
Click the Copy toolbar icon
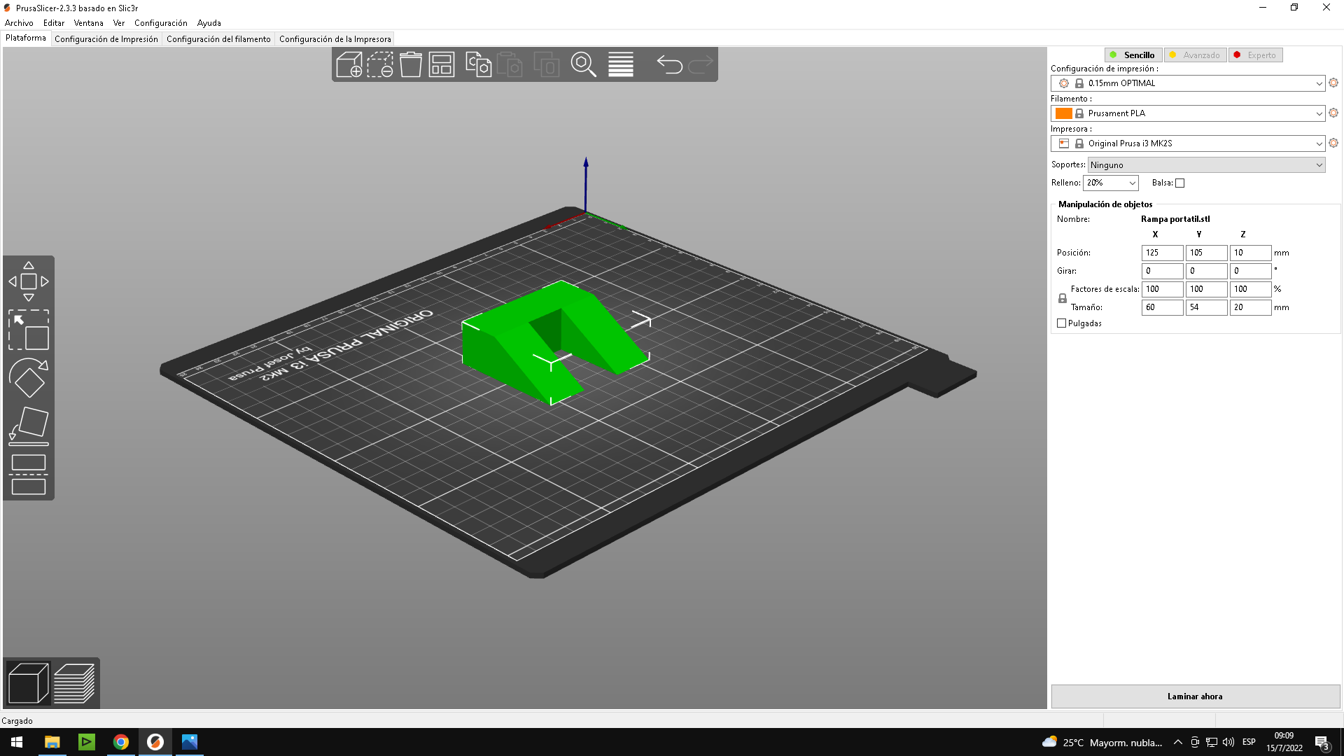coord(479,64)
